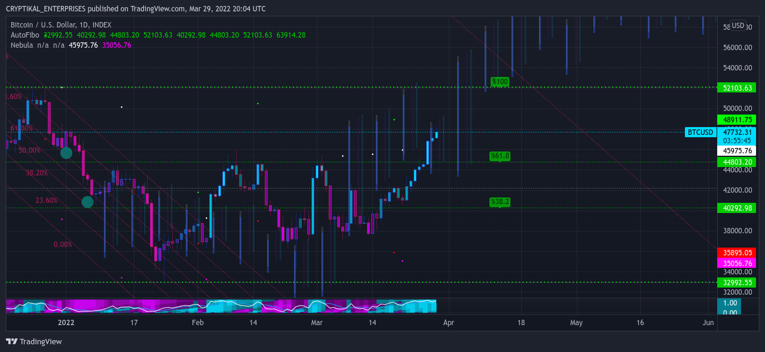
Task: Click the May date axis label
Action: point(576,322)
